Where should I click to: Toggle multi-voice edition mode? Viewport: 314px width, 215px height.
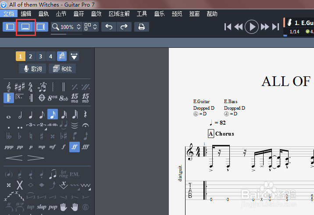tap(62, 56)
